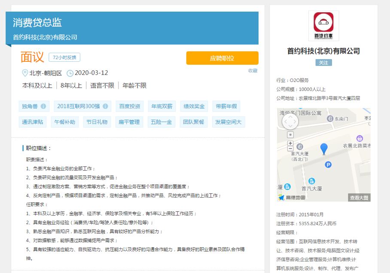This screenshot has height=273, width=390.
Task: Apply via the orange 应聘职位 button
Action: click(222, 58)
